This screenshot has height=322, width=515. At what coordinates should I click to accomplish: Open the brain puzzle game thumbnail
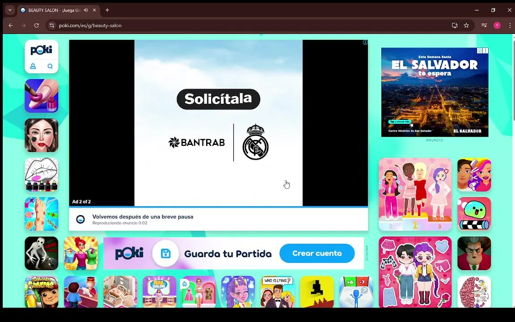coord(474,292)
